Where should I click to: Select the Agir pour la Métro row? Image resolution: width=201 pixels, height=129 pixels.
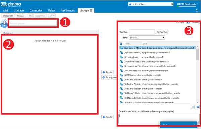pos(157,48)
